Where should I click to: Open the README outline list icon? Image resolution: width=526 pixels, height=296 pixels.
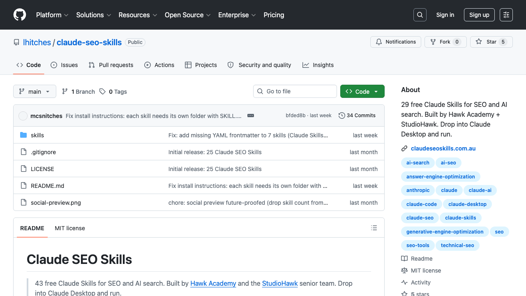click(374, 228)
